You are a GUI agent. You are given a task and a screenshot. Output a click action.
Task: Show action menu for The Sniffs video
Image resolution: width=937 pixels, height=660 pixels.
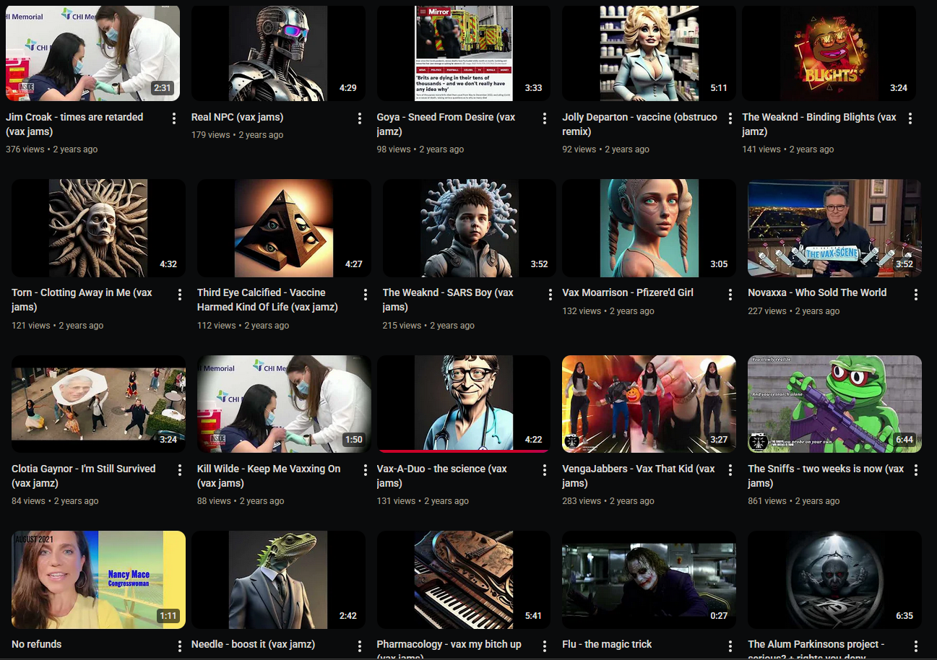[916, 470]
